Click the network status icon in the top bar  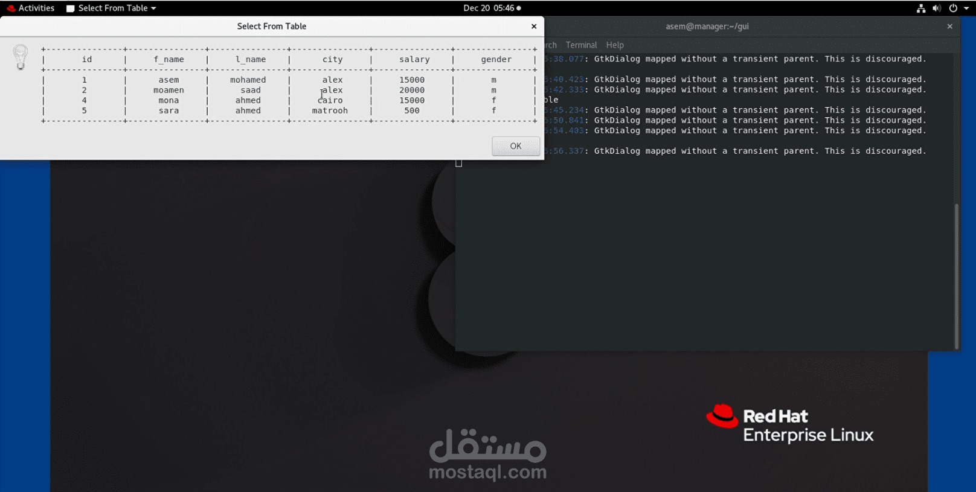click(921, 8)
